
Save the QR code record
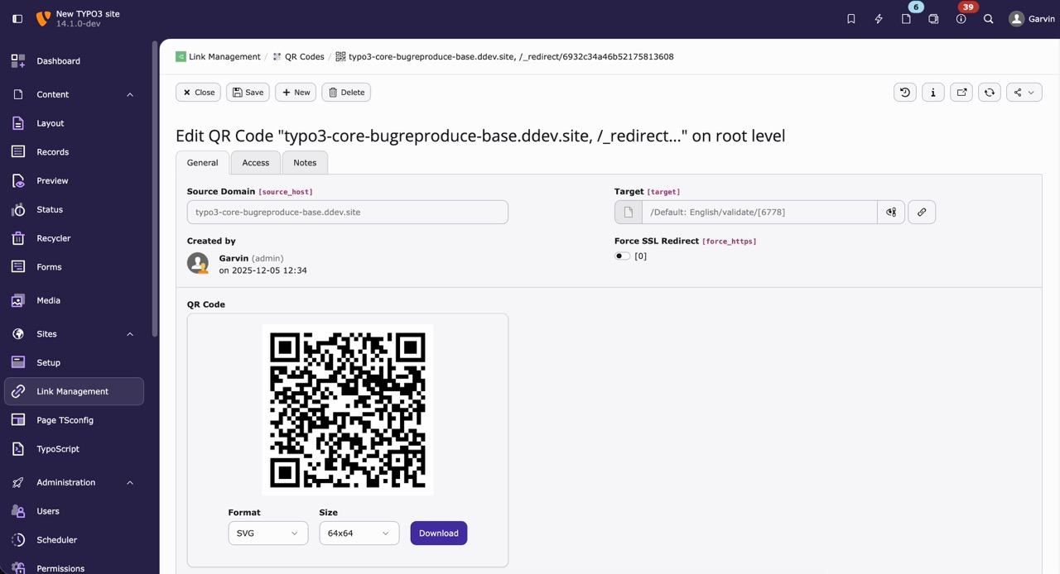click(x=247, y=92)
